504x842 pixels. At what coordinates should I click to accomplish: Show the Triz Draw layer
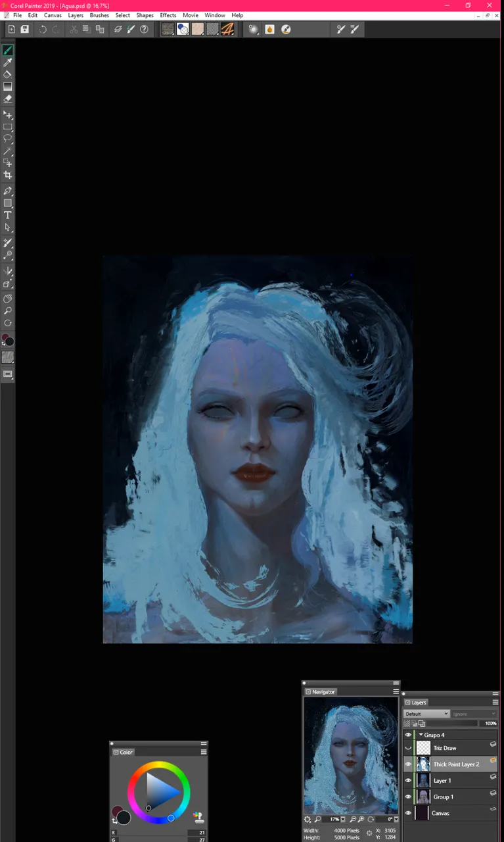pos(408,748)
